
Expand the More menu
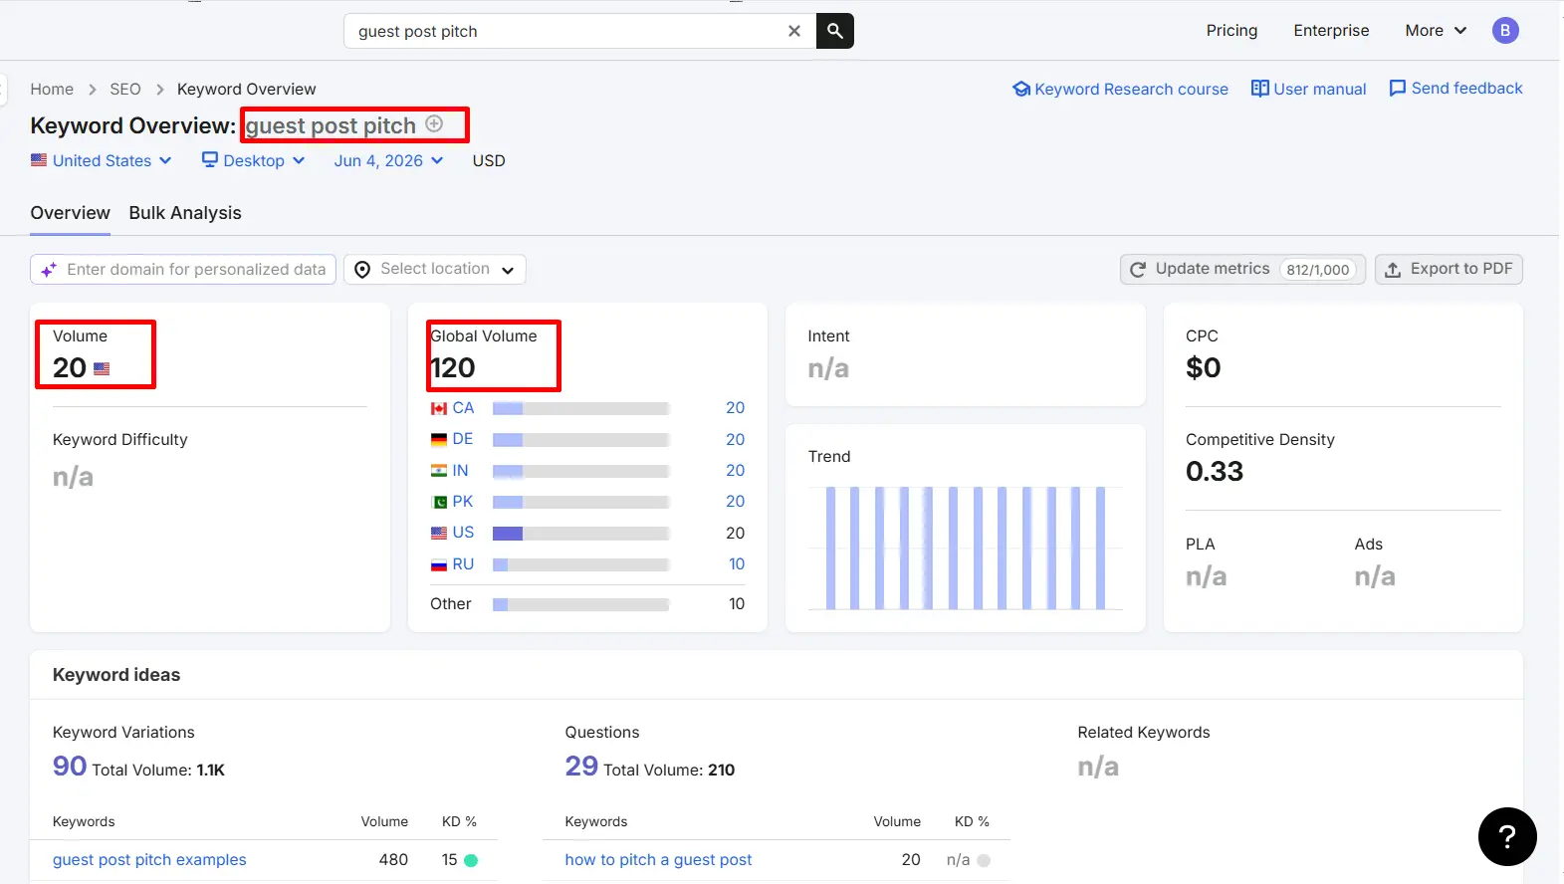(x=1436, y=31)
